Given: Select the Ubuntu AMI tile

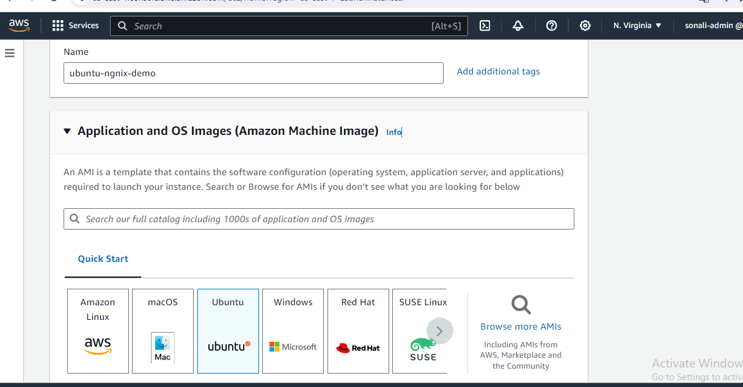Looking at the screenshot, I should coord(228,331).
